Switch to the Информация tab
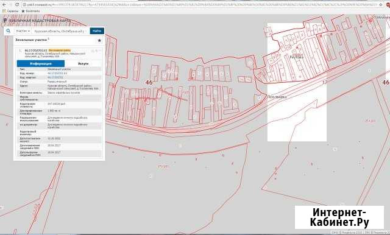This screenshot has width=390, height=235. click(41, 63)
